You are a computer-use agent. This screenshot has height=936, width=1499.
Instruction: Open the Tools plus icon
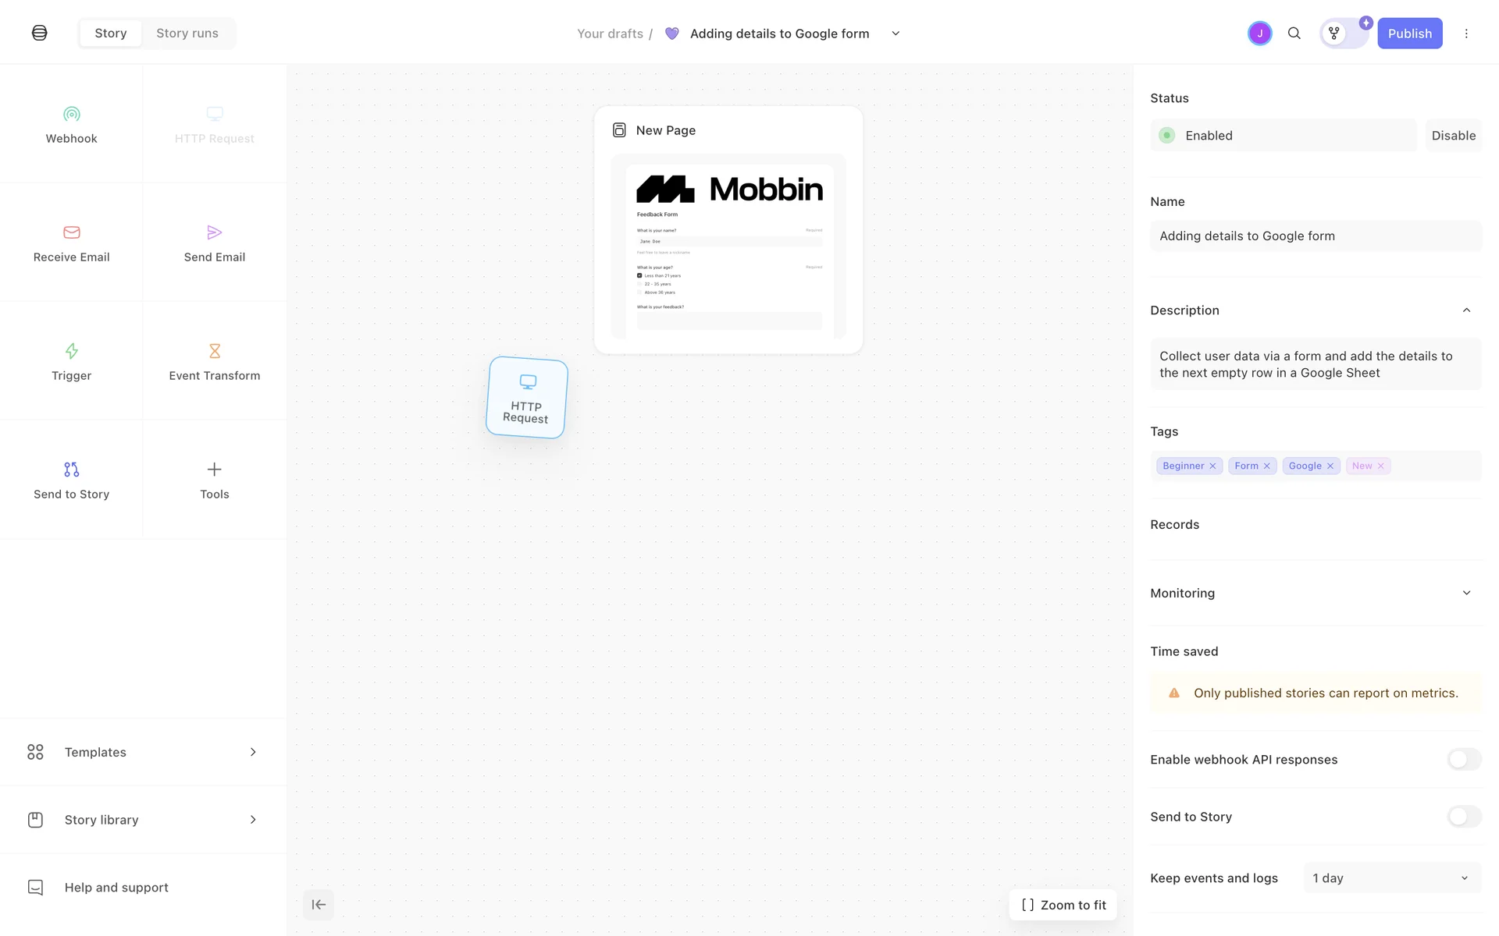point(214,470)
